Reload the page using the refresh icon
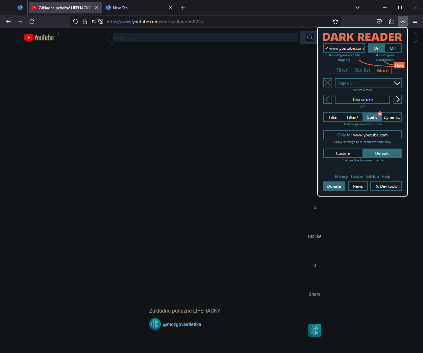 click(x=32, y=21)
